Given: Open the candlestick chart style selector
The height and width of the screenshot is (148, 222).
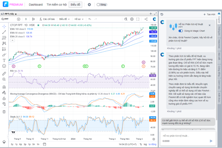Looking at the screenshot, I should coord(33,19).
